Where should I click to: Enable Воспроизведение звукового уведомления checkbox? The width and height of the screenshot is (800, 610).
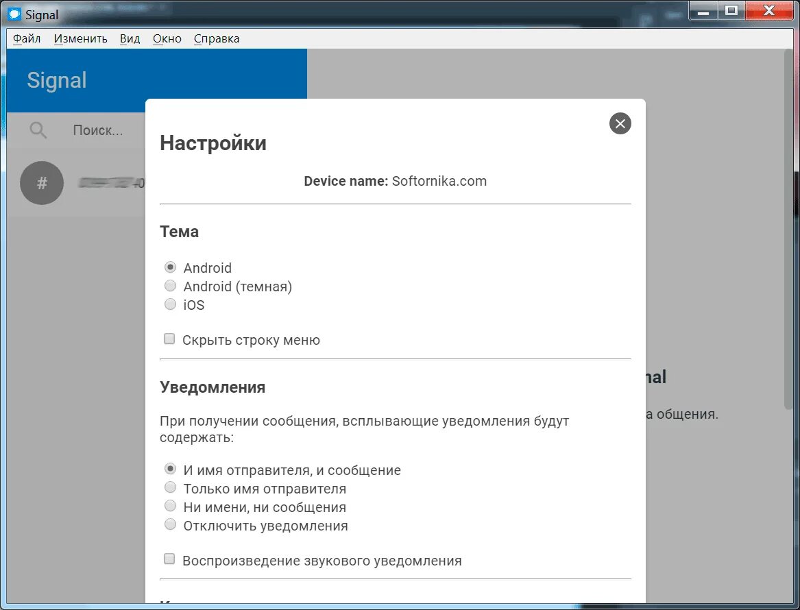coord(169,559)
